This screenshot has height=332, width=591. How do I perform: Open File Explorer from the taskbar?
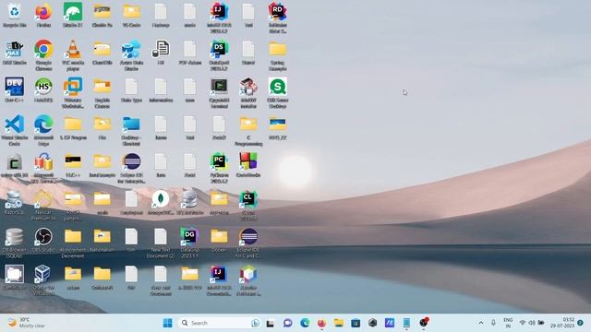(339, 323)
